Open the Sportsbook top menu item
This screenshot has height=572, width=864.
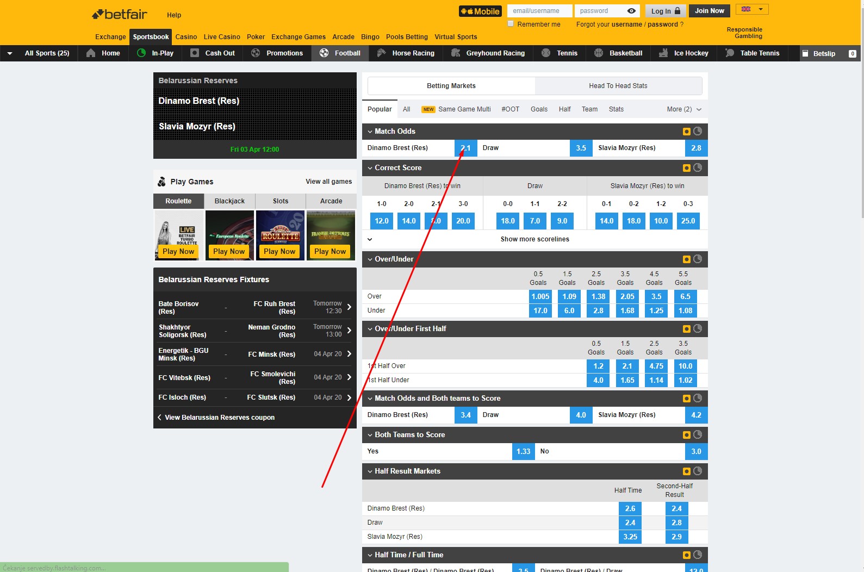pos(151,37)
